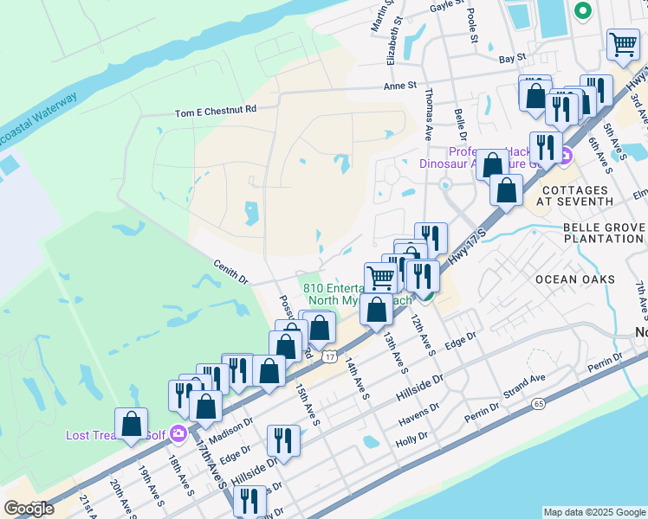Open shopping bag marker beside Possum Trot Rd
The image size is (648, 519).
pos(320,329)
